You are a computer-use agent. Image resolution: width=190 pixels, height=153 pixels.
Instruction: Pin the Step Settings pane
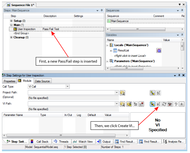click(179, 75)
